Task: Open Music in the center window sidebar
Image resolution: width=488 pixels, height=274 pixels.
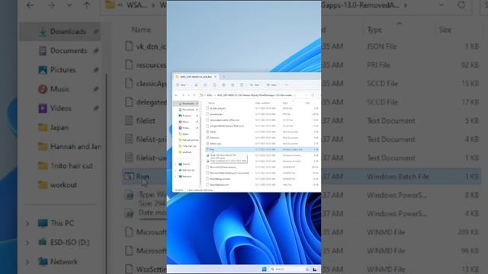Action: [186, 122]
